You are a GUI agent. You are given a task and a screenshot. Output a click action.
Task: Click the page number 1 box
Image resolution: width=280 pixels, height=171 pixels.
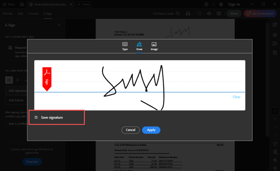[275, 111]
